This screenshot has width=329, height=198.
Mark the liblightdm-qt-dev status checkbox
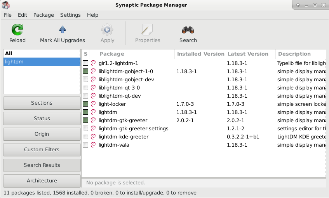click(x=85, y=96)
